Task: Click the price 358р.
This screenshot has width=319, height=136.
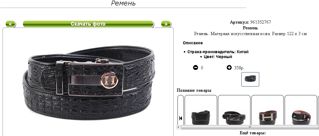Action: (239, 68)
